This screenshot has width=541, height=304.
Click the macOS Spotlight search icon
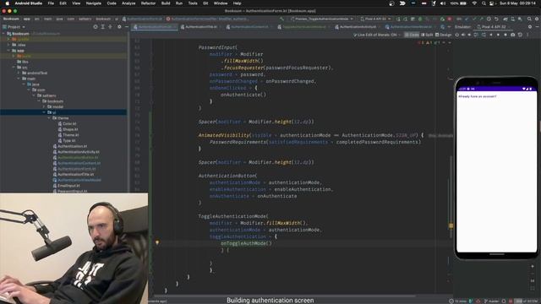click(x=484, y=3)
